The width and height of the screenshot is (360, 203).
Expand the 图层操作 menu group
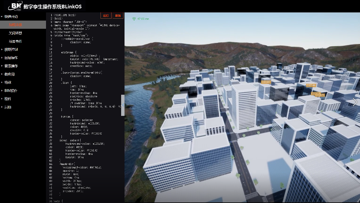pos(11,58)
